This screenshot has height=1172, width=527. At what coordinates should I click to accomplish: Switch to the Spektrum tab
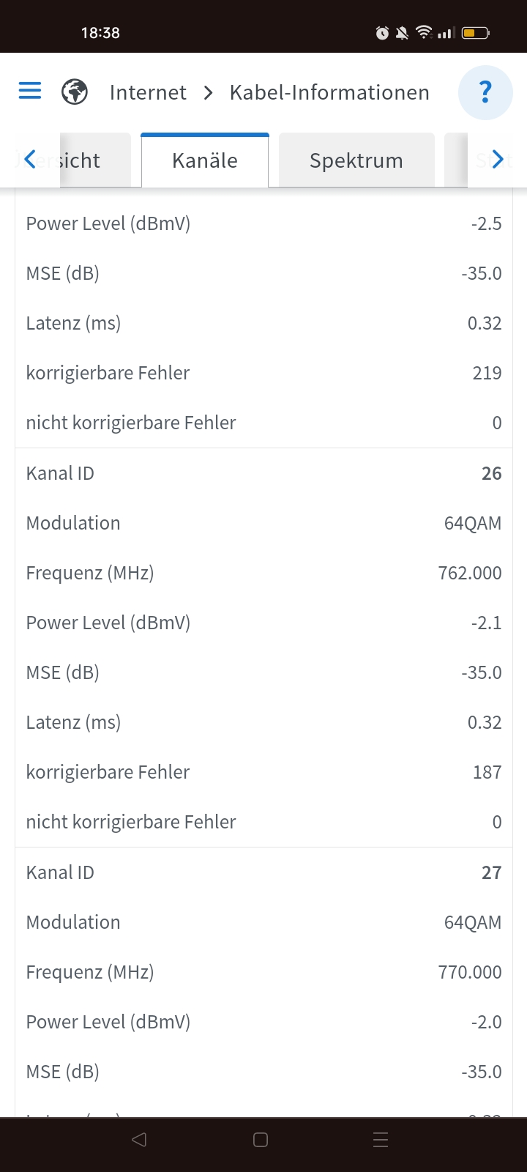[356, 160]
